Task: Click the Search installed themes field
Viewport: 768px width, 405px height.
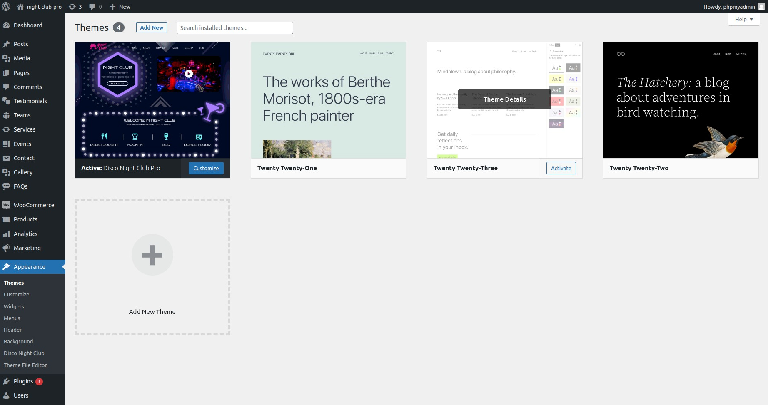Action: (x=235, y=28)
